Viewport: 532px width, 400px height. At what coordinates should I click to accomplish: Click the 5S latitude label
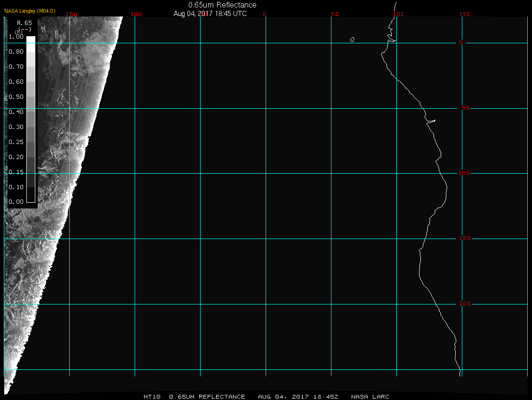[x=465, y=108]
